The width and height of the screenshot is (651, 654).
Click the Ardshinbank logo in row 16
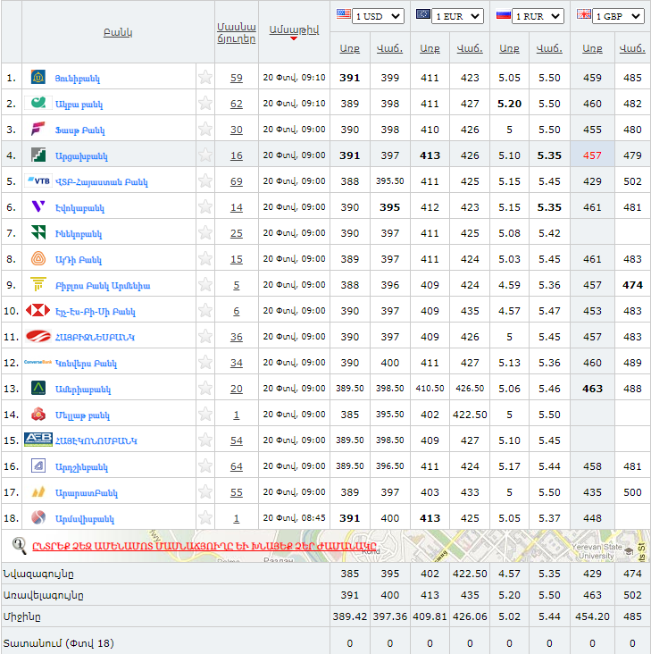click(38, 465)
